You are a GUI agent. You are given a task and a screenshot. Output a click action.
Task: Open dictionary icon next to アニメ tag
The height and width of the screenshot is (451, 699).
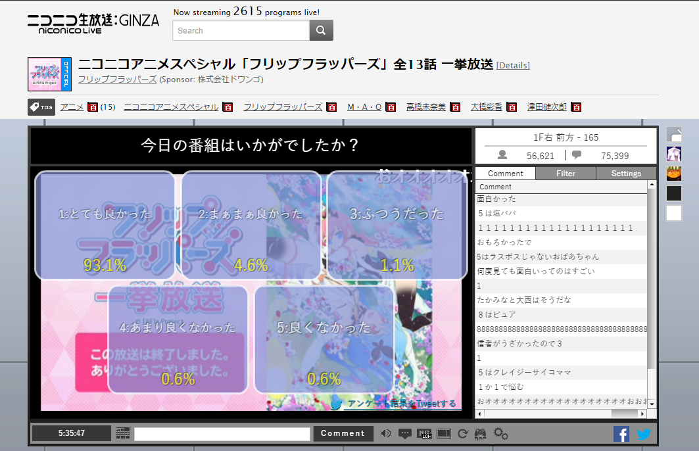click(92, 107)
